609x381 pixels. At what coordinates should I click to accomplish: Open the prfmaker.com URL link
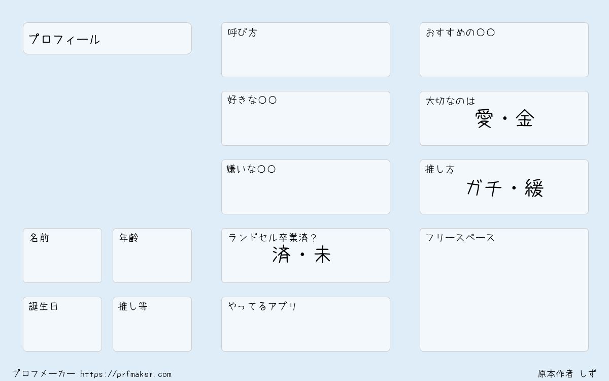click(x=126, y=374)
